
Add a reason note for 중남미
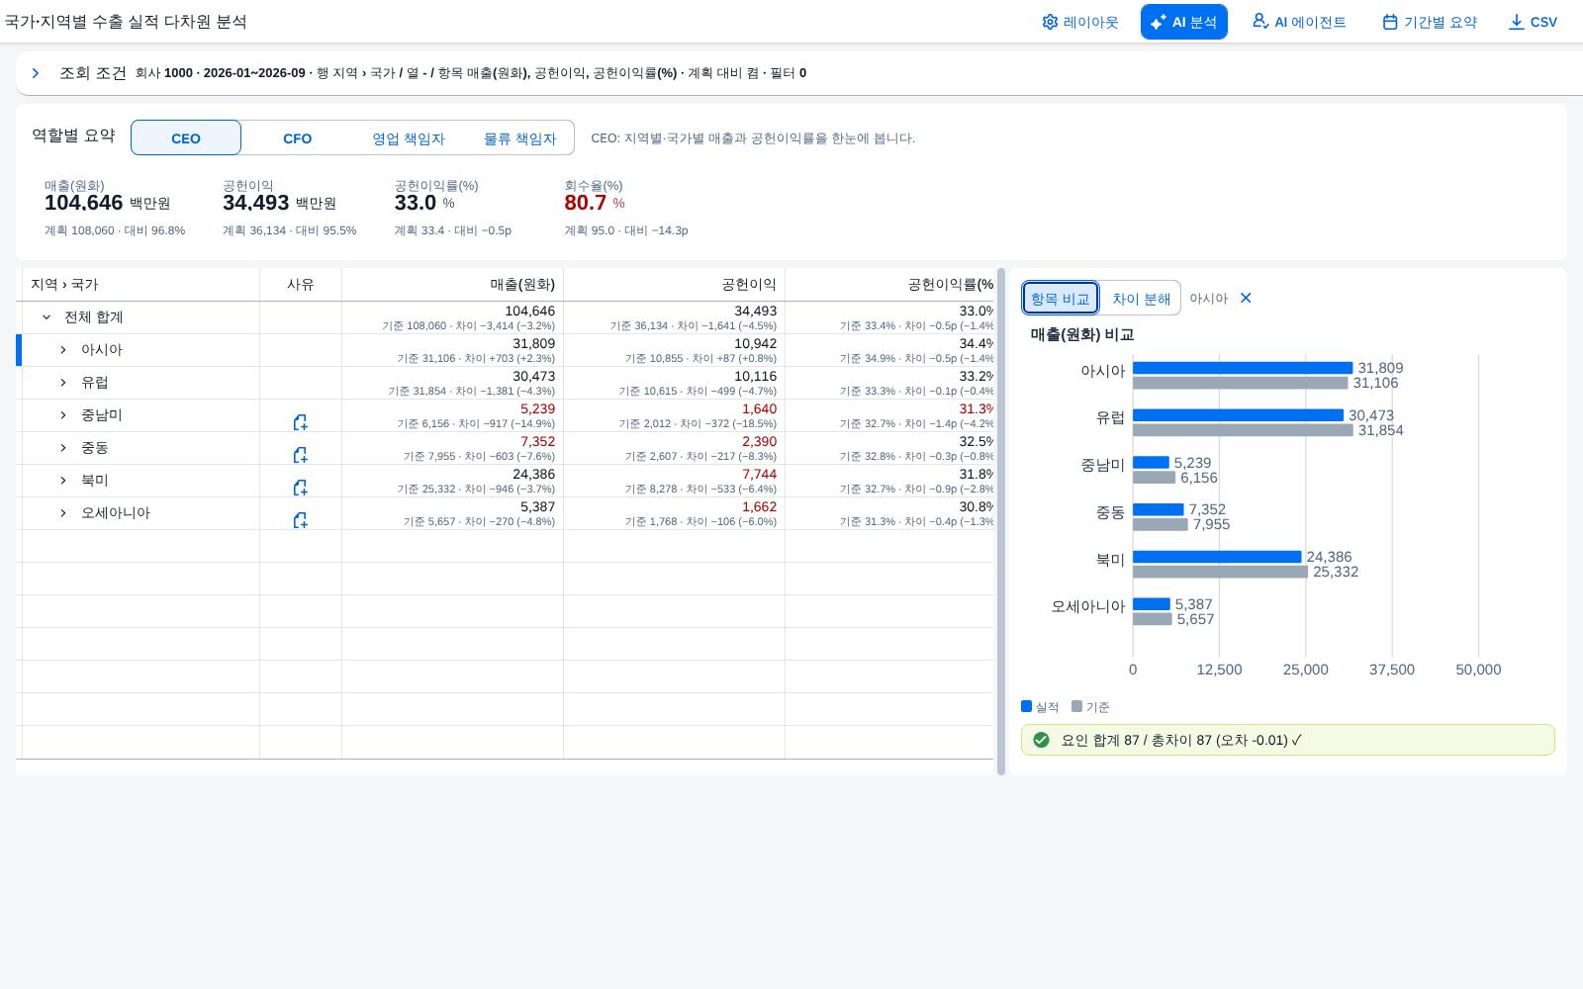(x=300, y=422)
